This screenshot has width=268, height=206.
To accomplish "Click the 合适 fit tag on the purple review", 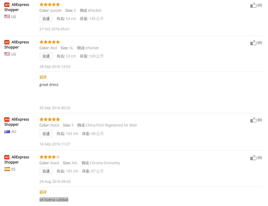I will click(46, 19).
